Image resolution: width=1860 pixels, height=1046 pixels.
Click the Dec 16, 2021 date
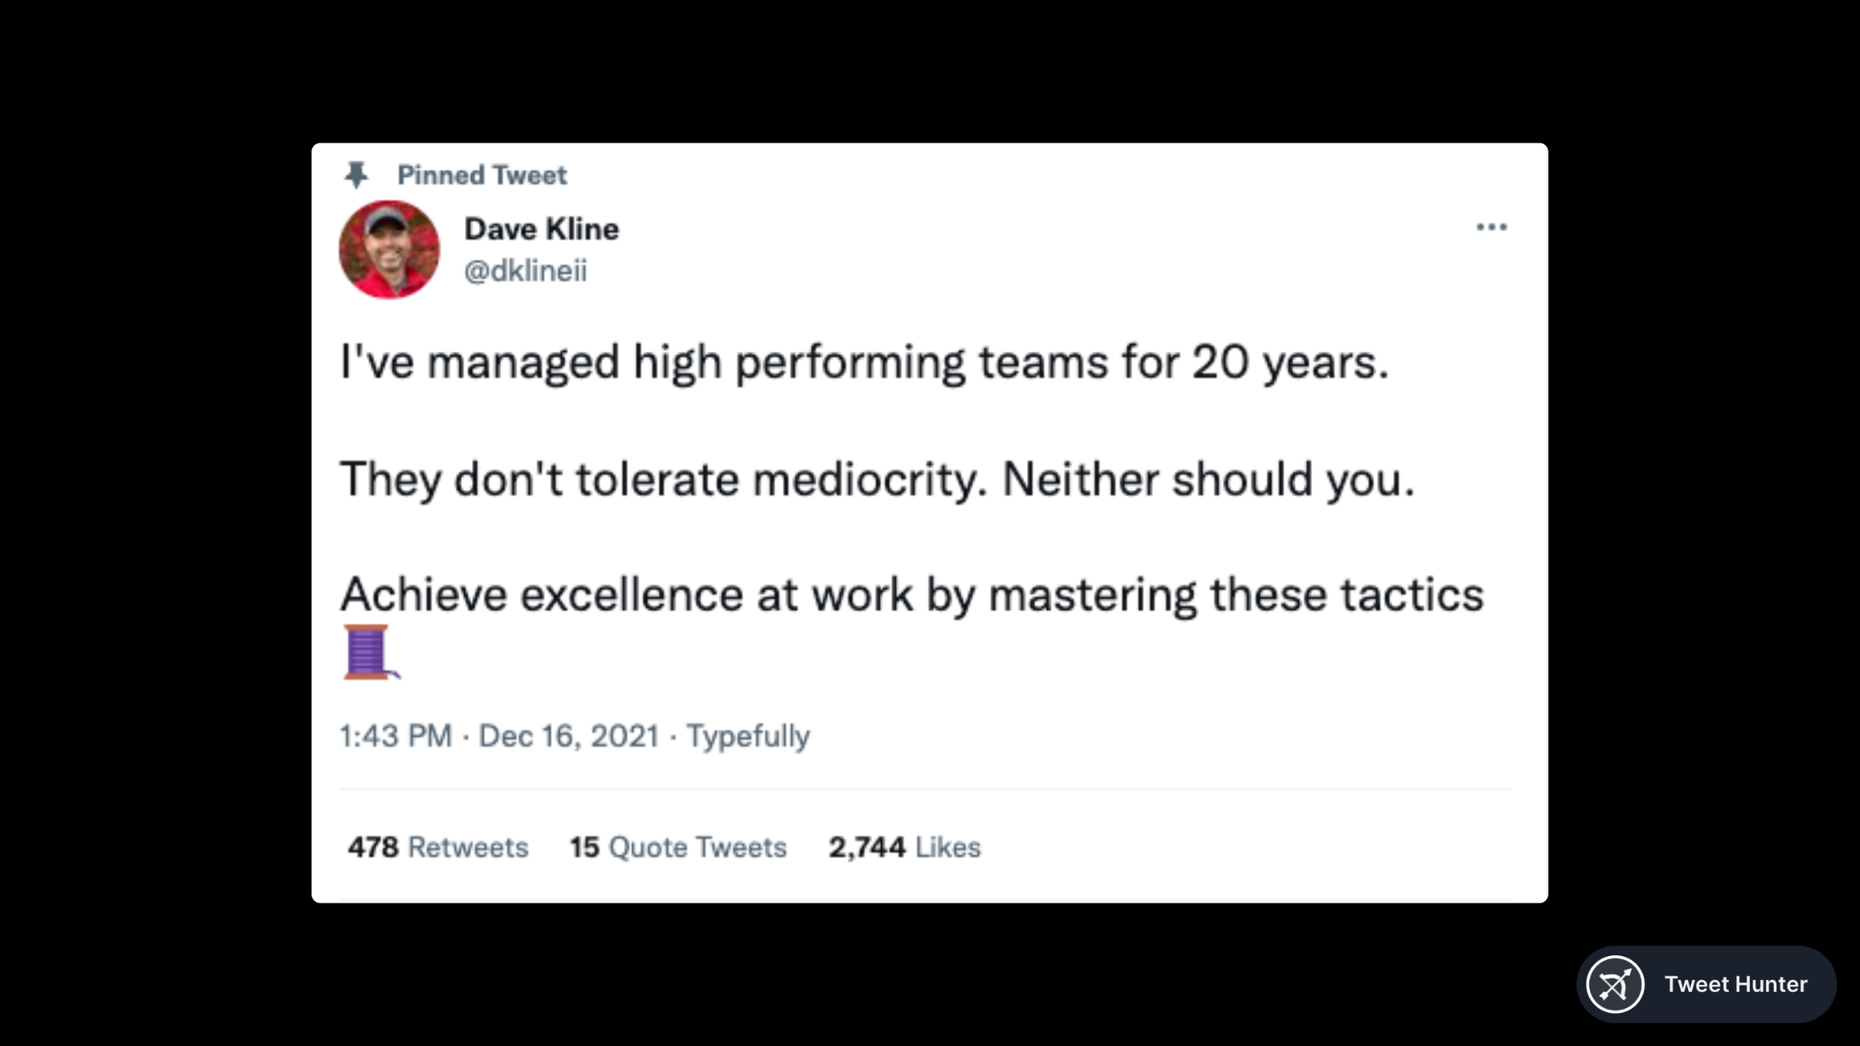point(569,736)
